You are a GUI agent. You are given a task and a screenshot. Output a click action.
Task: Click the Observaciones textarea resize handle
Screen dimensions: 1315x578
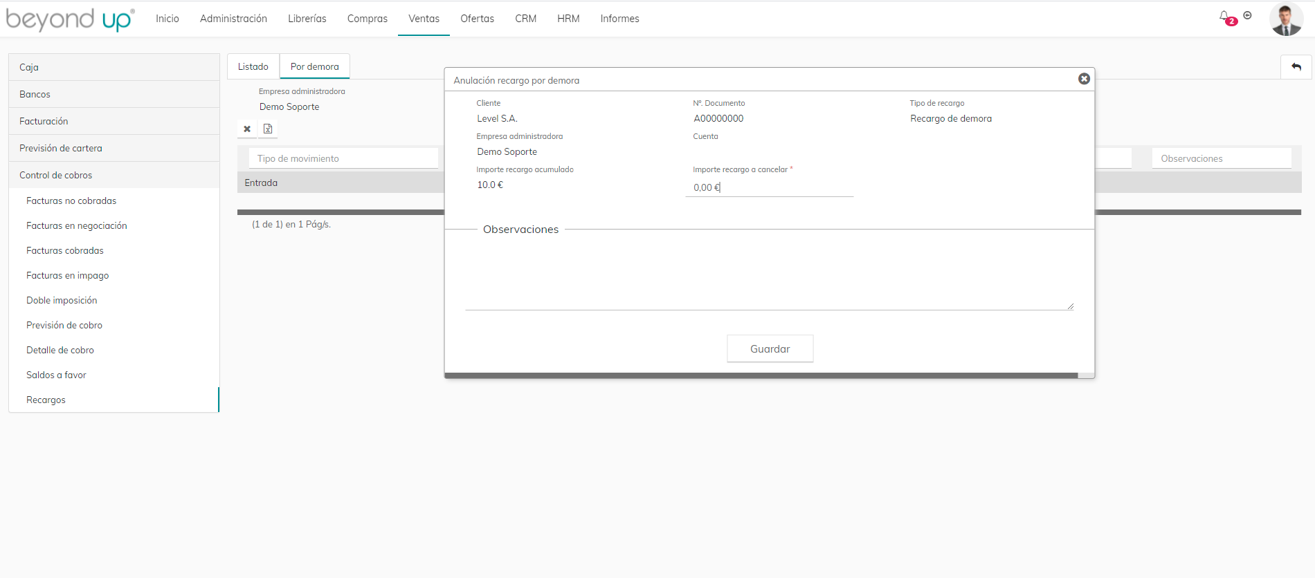(1070, 306)
